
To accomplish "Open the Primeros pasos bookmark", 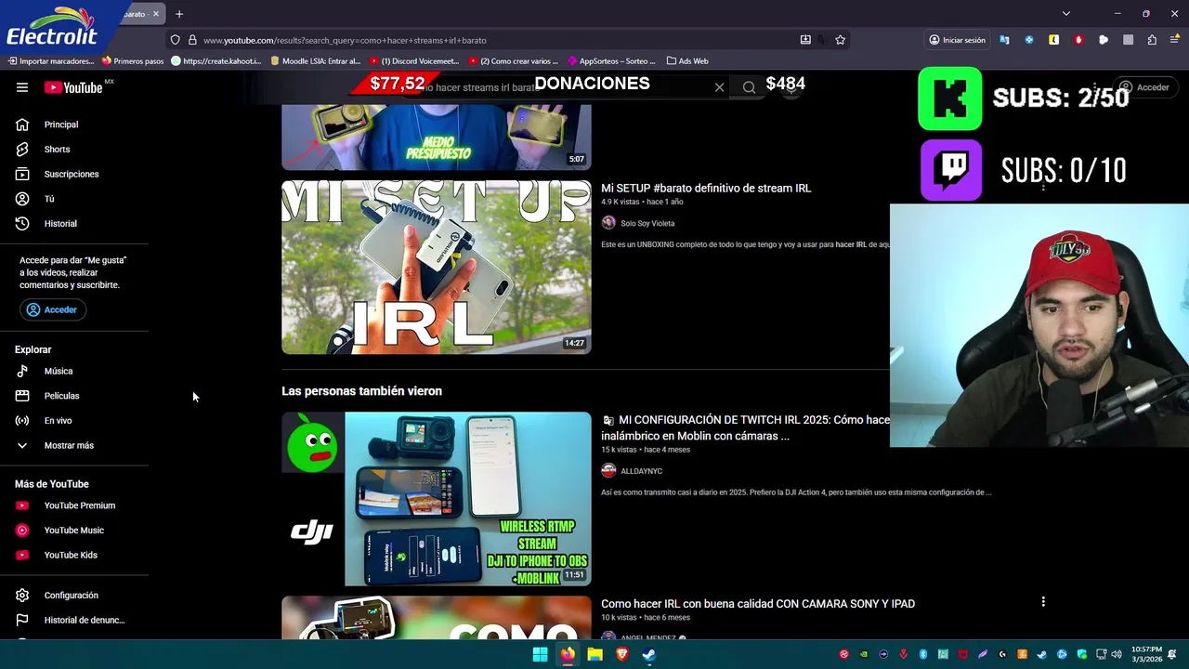I will click(x=133, y=61).
